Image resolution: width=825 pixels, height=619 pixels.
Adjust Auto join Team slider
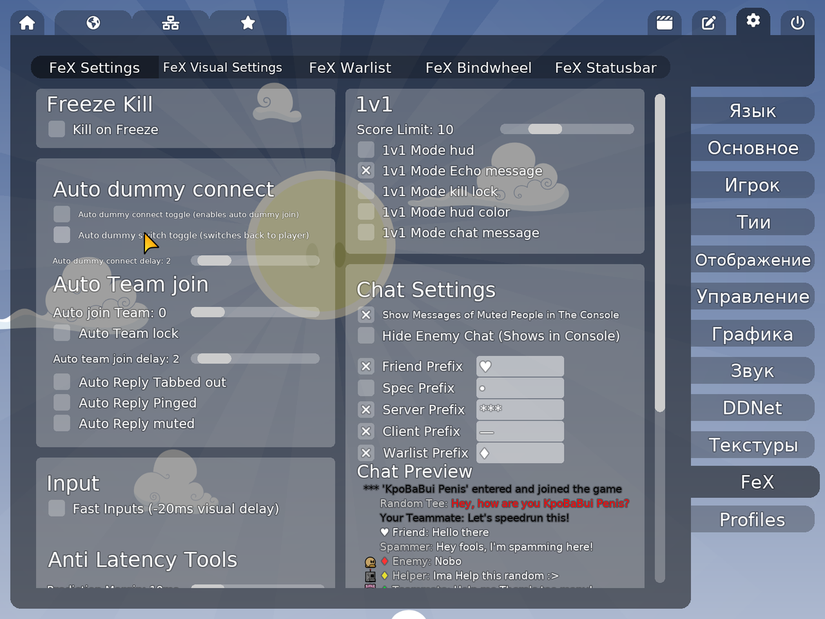tap(255, 312)
